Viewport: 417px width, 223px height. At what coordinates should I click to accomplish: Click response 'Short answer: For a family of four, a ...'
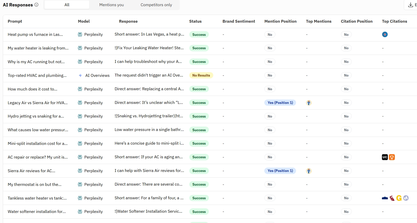(x=149, y=198)
